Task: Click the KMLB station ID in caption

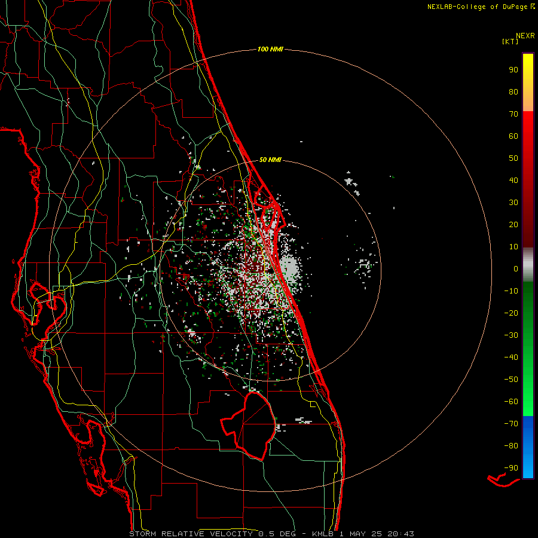Action: [323, 534]
